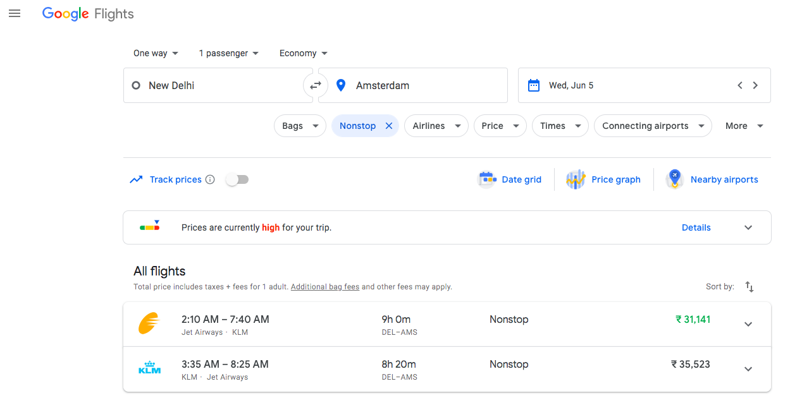The width and height of the screenshot is (802, 405).
Task: Click the sort order arrows icon
Action: (x=750, y=287)
